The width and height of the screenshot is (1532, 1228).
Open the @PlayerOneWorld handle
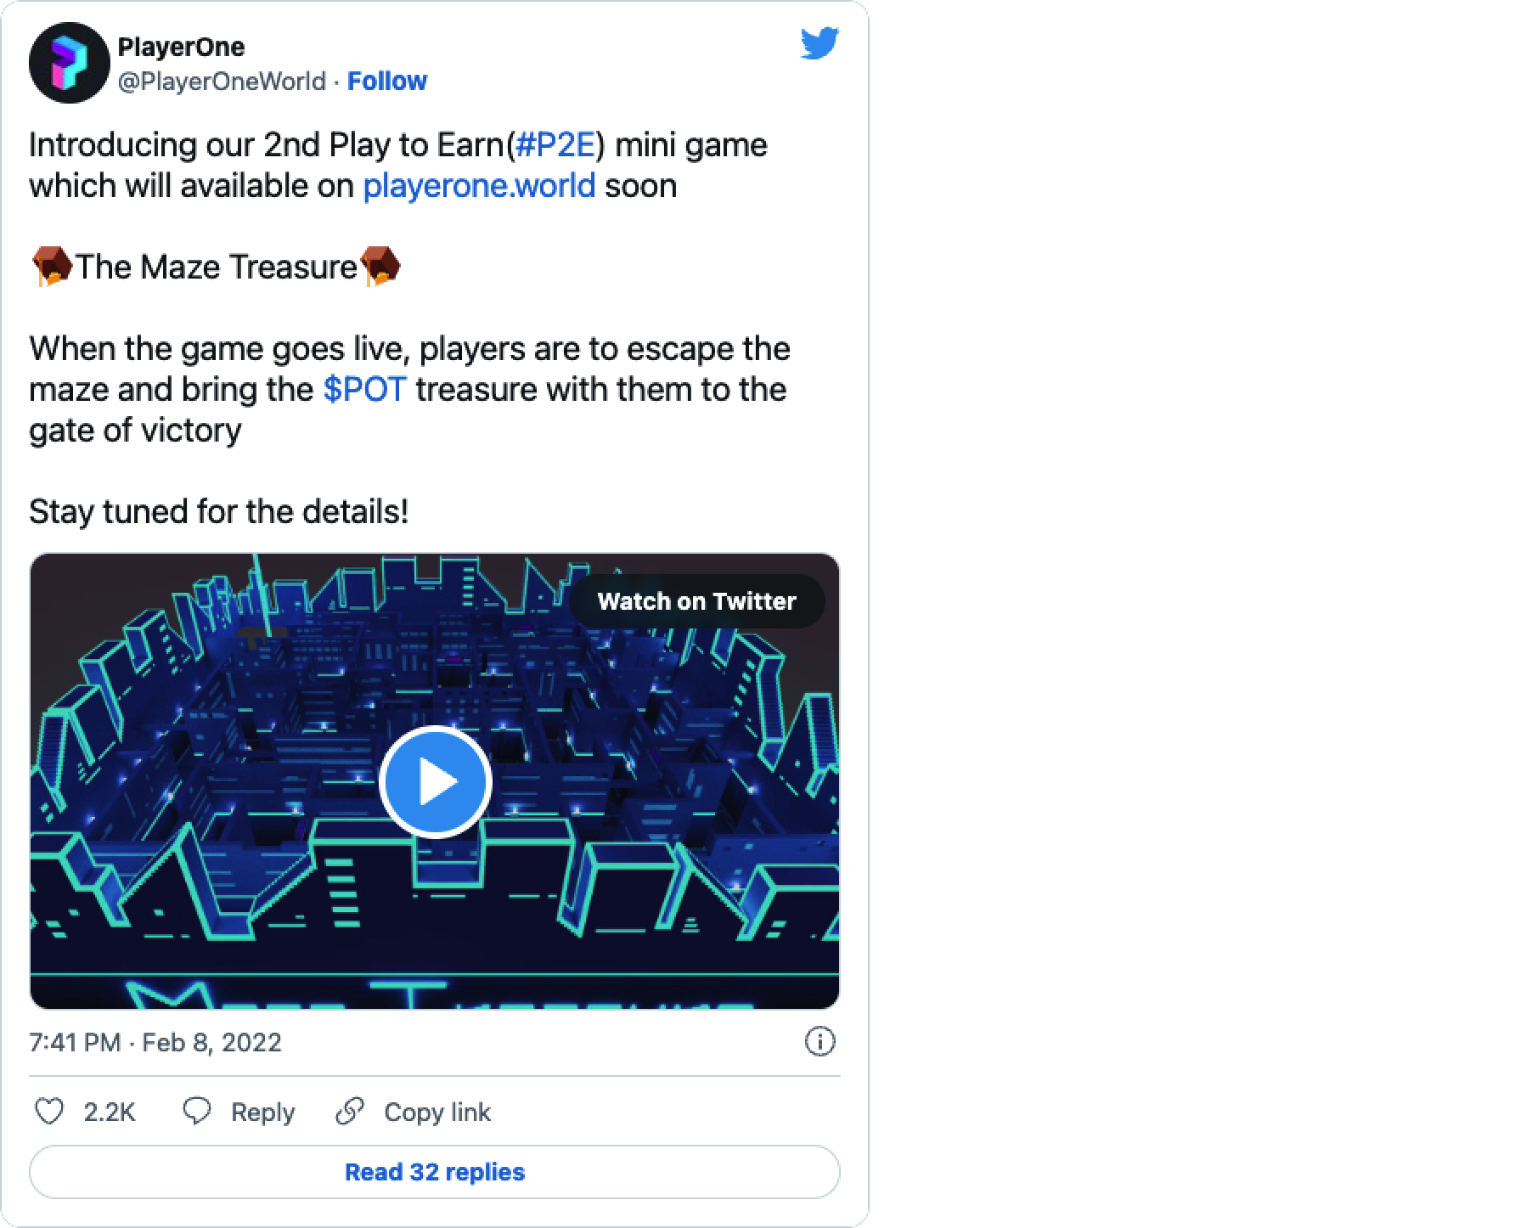[222, 81]
